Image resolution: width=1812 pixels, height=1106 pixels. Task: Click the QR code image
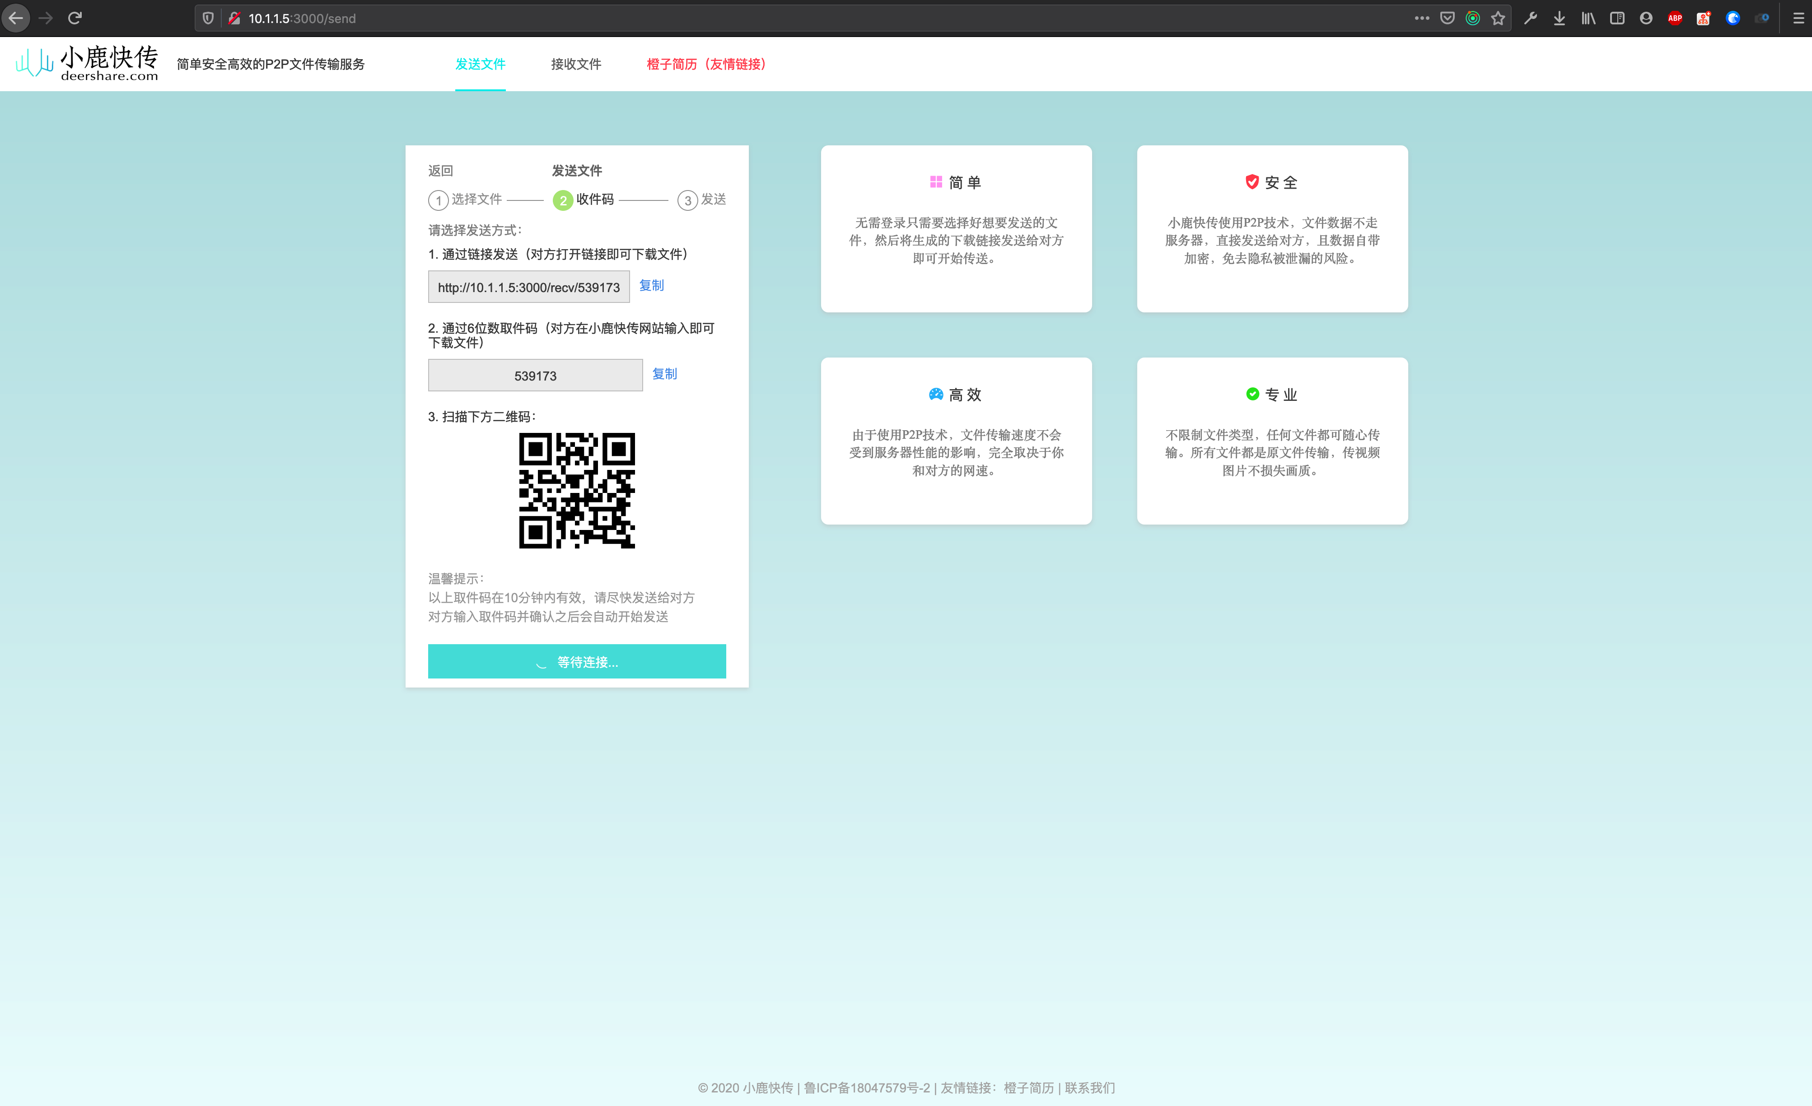[577, 490]
